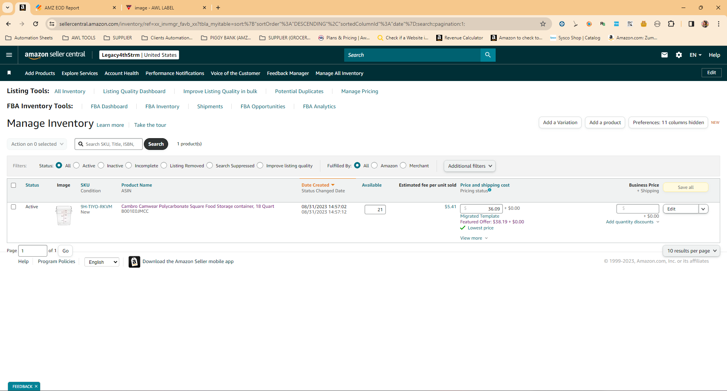Open the Automation Sheets bookmark folder

point(29,38)
